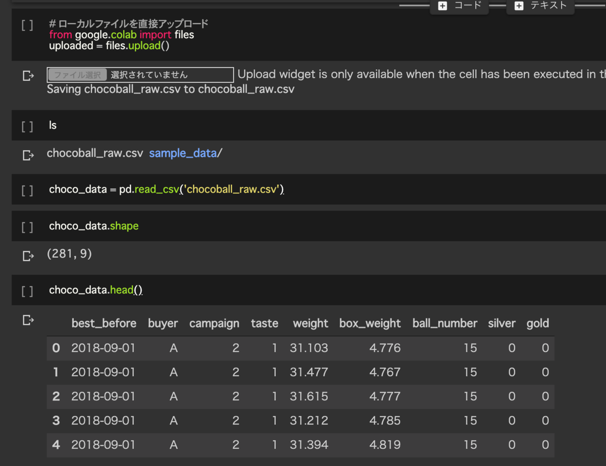Click the ローカルファイルを直接アップロード comment line
The height and width of the screenshot is (466, 606).
(129, 24)
